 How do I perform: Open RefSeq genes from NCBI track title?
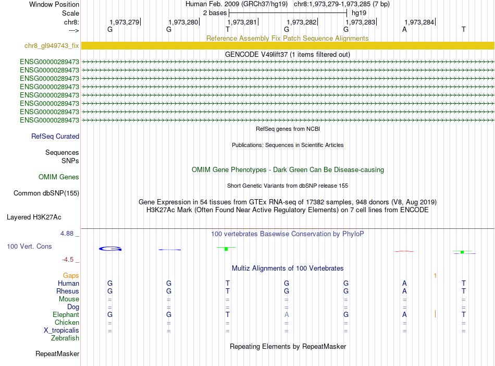(x=288, y=129)
